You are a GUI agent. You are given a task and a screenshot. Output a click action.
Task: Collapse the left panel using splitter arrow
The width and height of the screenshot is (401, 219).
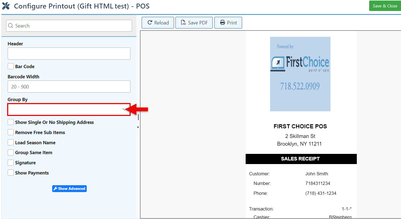tap(138, 127)
